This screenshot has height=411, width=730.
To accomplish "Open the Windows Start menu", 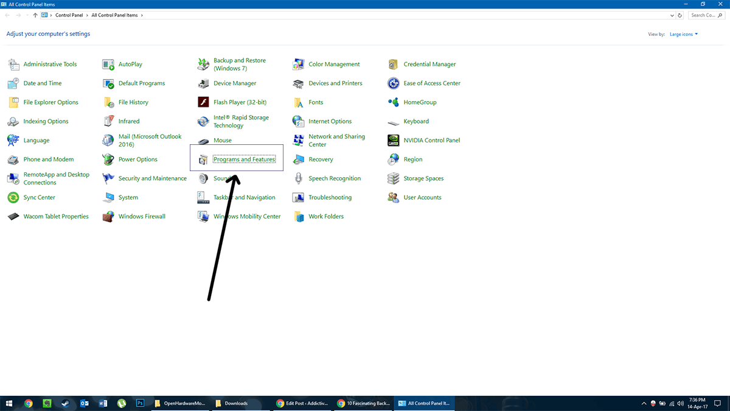I will pyautogui.click(x=10, y=403).
